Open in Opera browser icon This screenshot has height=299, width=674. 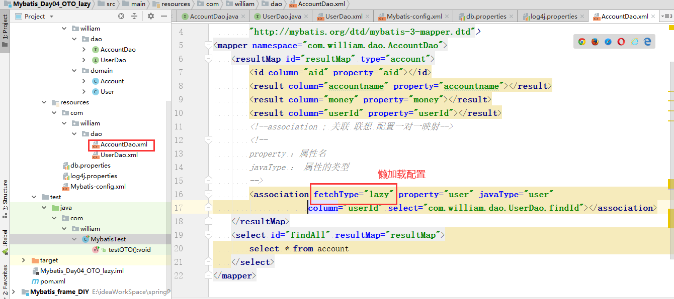(621, 42)
